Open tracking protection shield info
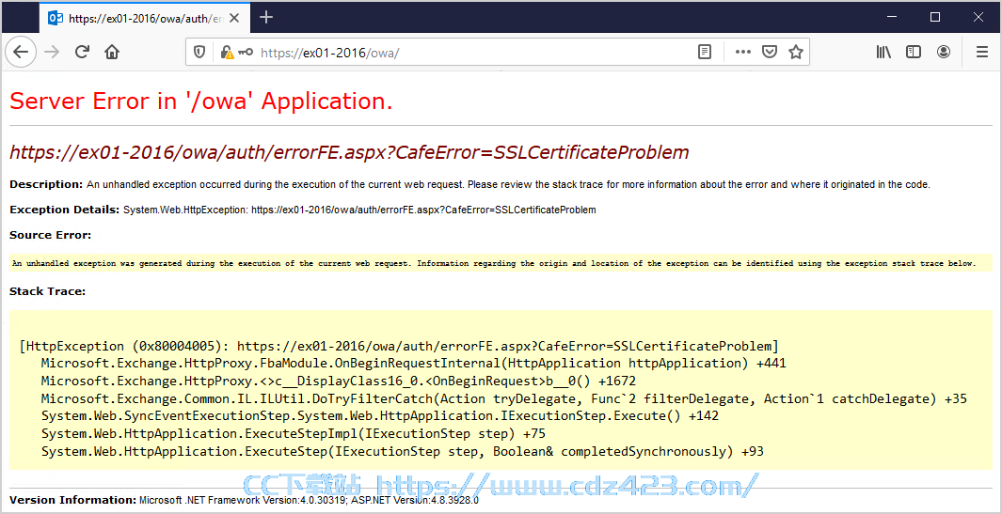 (199, 53)
